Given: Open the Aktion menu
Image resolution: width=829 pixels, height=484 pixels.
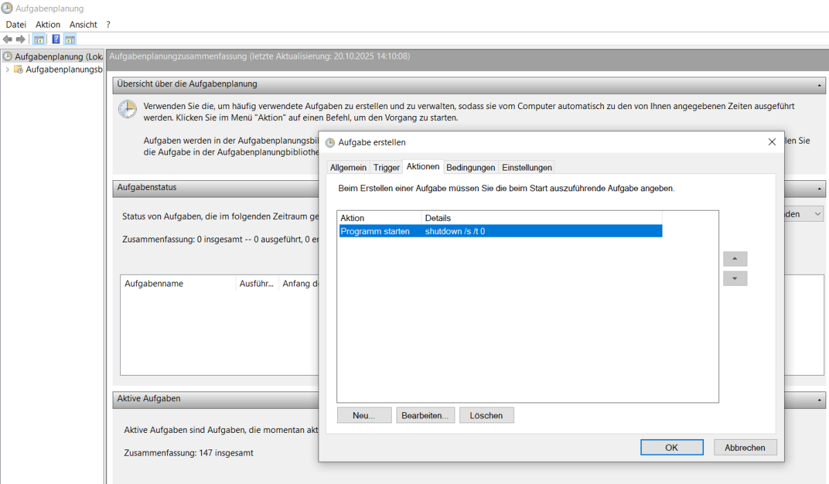Looking at the screenshot, I should coord(47,24).
